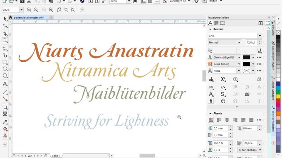Screen dimensions: 282x158
Task: Open the Welcome home tab
Action: tap(10, 17)
